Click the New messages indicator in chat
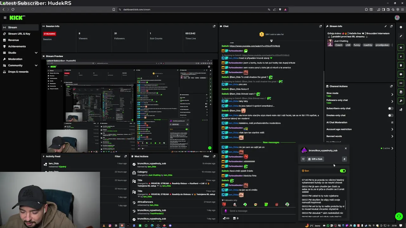The image size is (406, 228). 271,142
